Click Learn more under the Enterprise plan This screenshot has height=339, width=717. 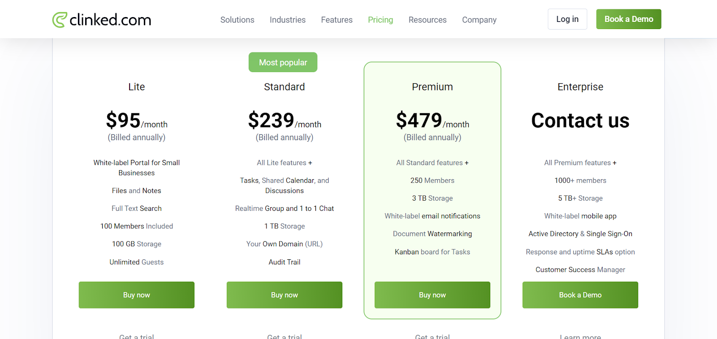(580, 336)
